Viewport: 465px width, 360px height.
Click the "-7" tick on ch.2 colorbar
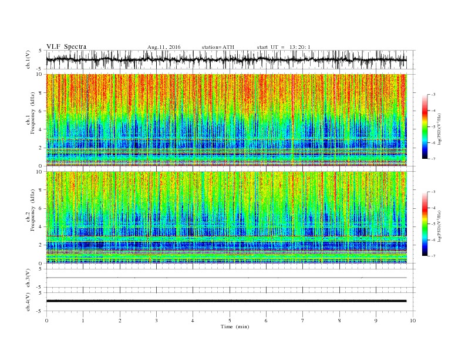(x=433, y=256)
